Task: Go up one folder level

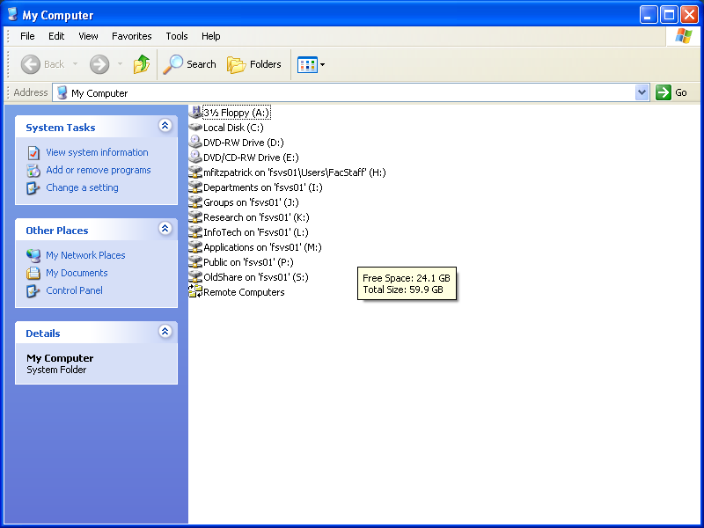Action: pyautogui.click(x=141, y=64)
